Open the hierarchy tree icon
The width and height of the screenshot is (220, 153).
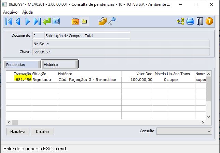tap(181, 21)
